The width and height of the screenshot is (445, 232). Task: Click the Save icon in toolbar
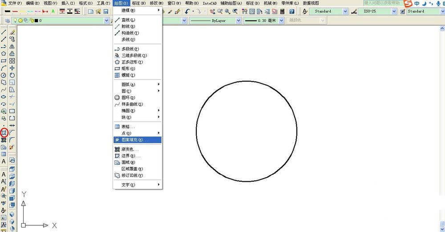tap(105, 12)
